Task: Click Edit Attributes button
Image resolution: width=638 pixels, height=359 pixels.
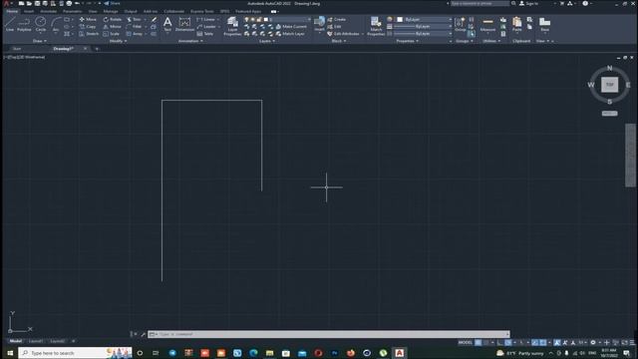Action: coord(343,34)
